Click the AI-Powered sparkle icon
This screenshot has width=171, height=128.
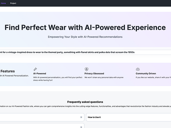35,69
